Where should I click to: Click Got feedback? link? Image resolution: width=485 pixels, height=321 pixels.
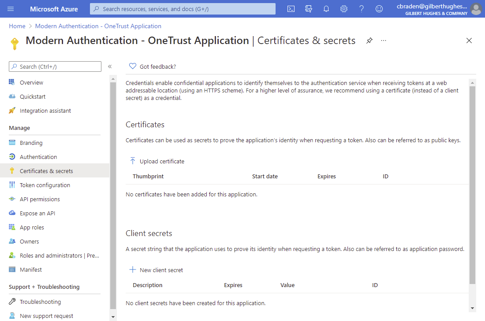158,67
